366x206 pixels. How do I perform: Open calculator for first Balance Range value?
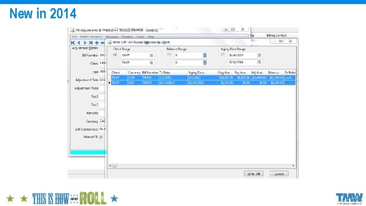coord(205,55)
